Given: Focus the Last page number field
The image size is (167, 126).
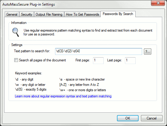Looking at the screenshot, I should pyautogui.click(x=130, y=60).
